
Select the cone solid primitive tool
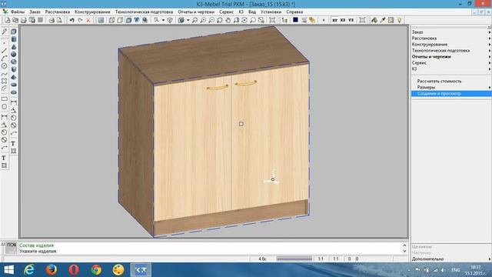[x=14, y=47]
